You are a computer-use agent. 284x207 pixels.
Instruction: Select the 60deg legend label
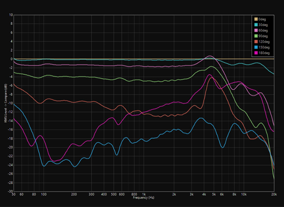pyautogui.click(x=263, y=30)
